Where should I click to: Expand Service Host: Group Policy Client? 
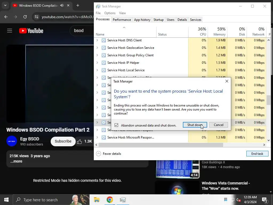pos(97,55)
